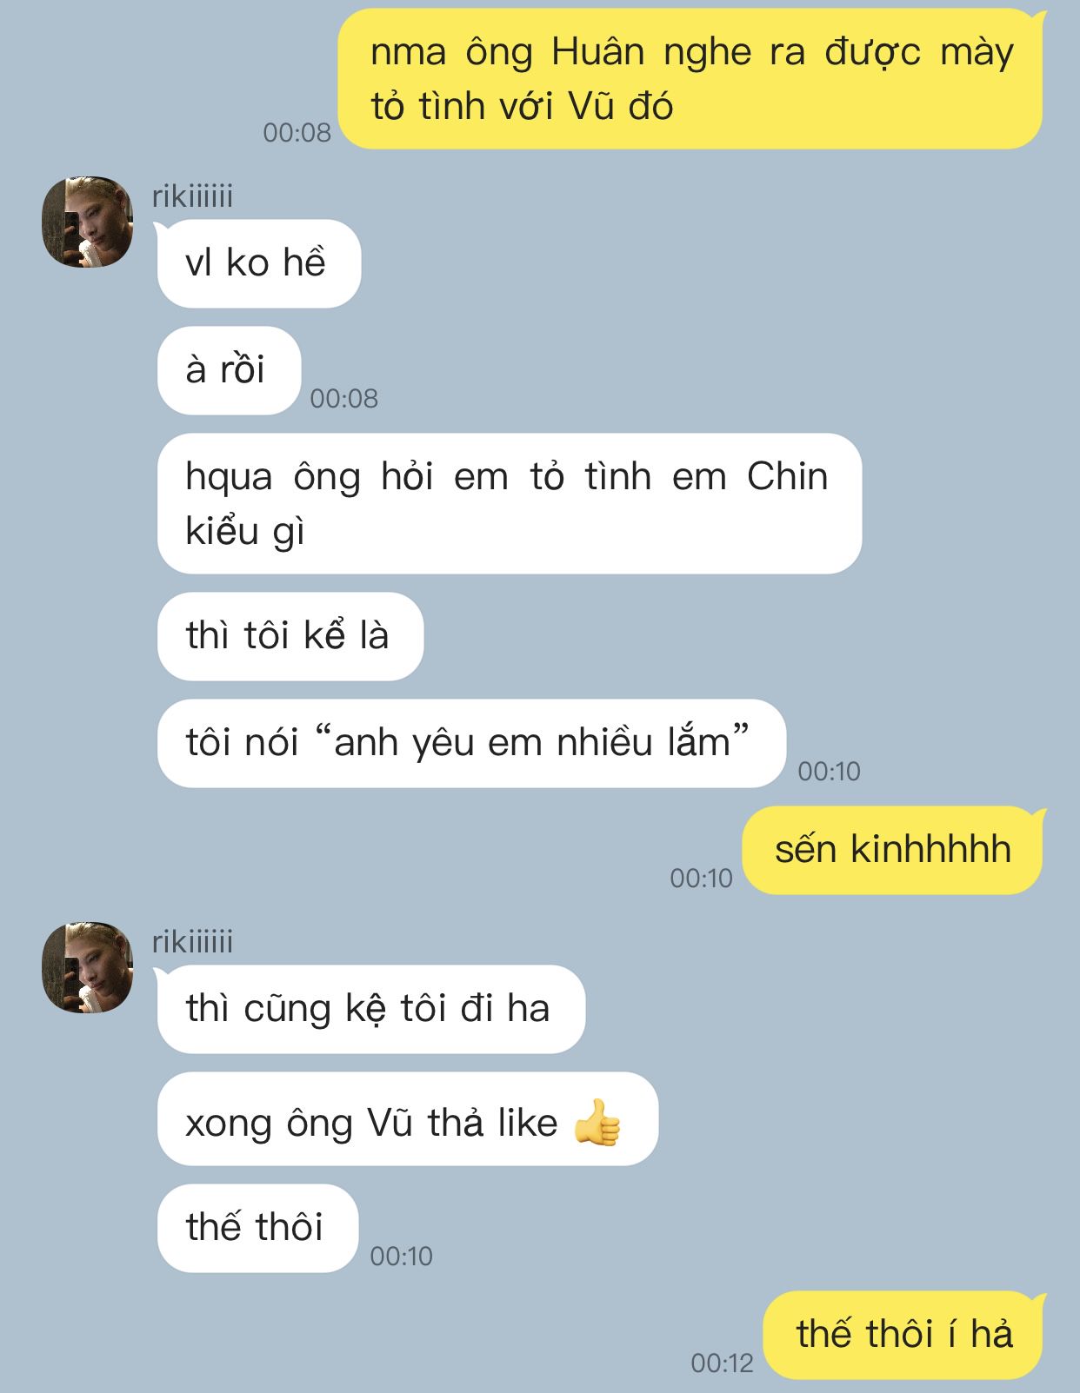Viewport: 1080px width, 1393px height.
Task: Click the upper rikiiiiii sender name
Action: click(x=192, y=196)
